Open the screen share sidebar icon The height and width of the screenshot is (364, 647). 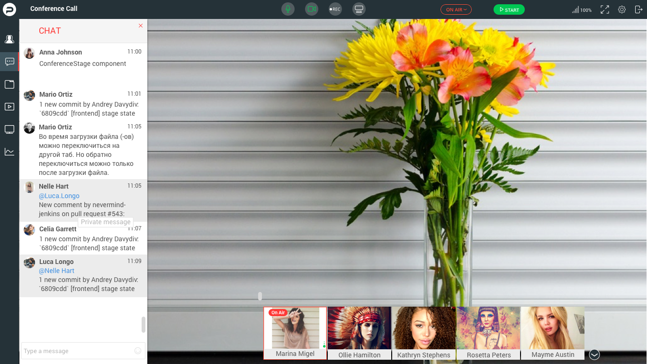coord(9,129)
